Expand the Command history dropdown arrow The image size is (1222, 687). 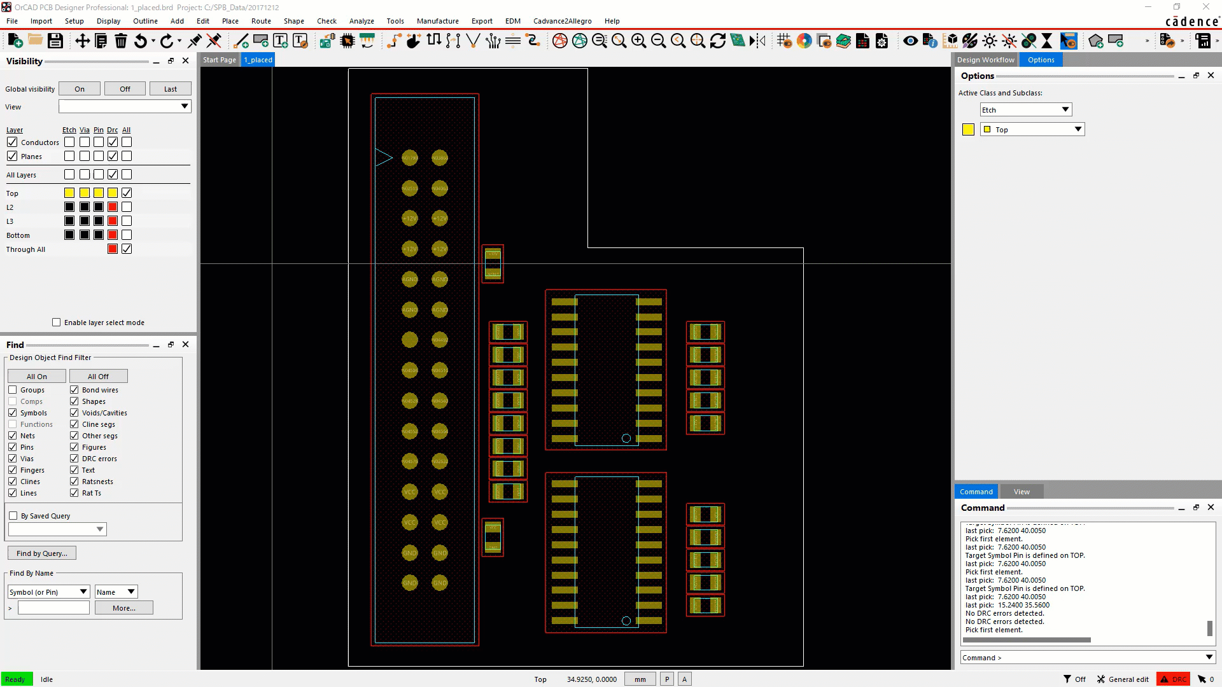click(1209, 657)
